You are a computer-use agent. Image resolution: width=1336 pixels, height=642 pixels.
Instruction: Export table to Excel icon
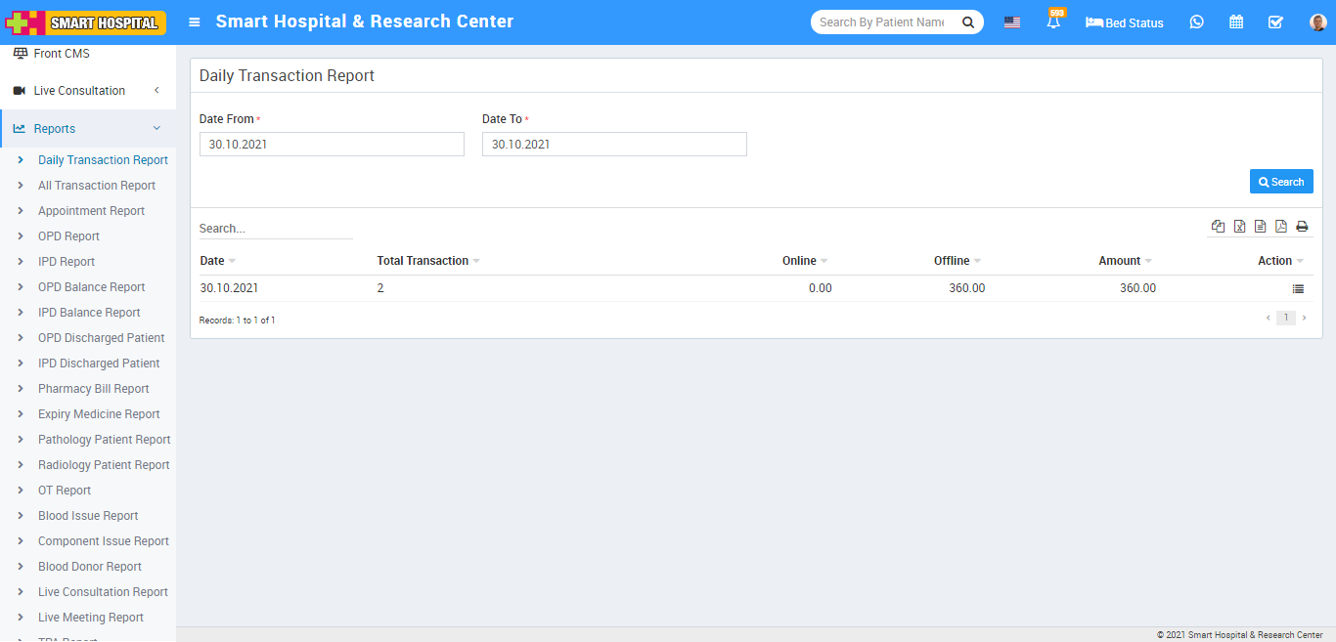[1239, 227]
